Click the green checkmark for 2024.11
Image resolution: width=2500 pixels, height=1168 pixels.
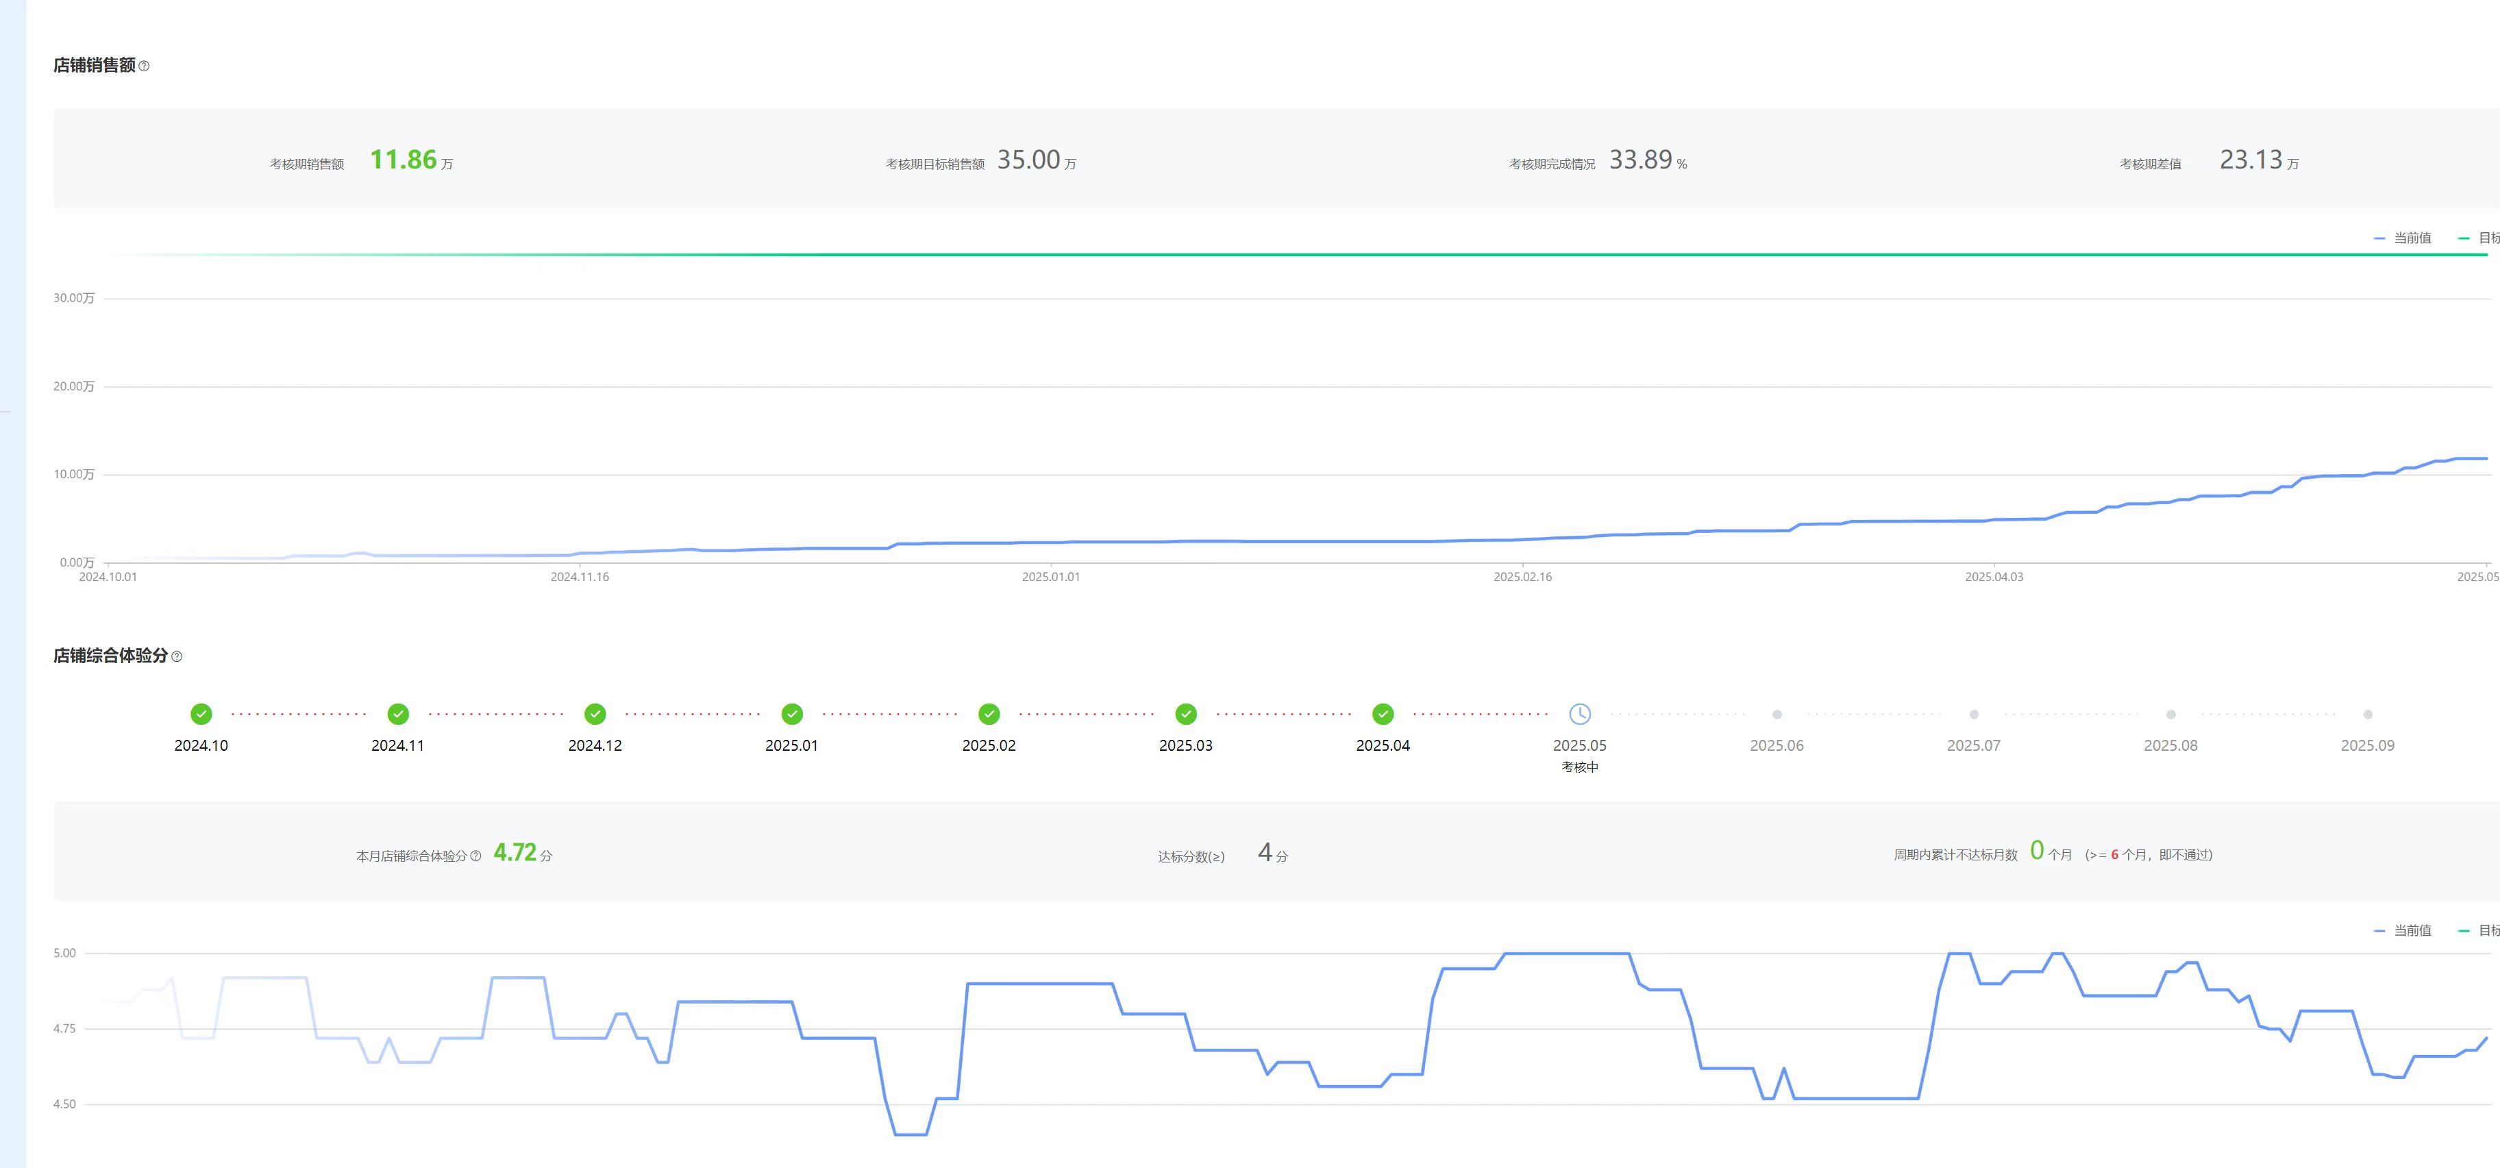(x=398, y=714)
